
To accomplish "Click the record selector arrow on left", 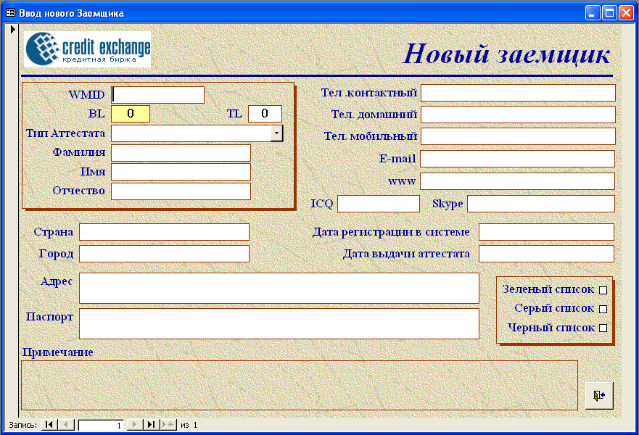I will (12, 29).
